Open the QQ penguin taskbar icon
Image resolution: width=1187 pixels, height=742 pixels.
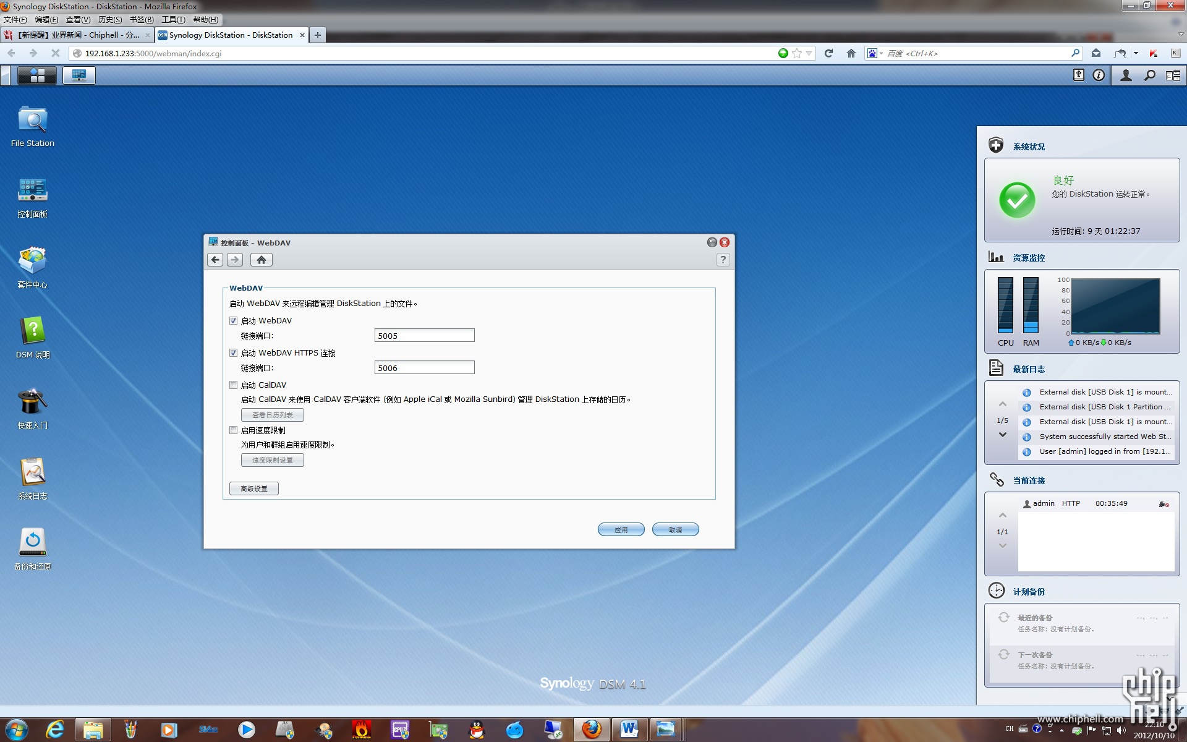point(477,730)
